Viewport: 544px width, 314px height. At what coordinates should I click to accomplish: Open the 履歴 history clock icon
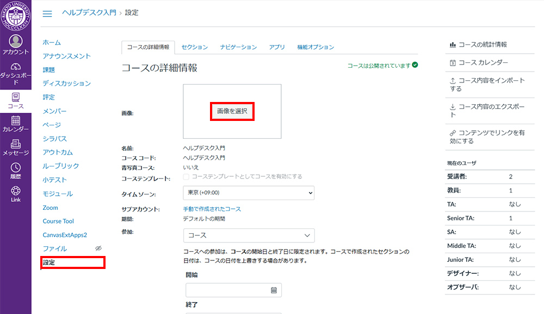tap(16, 168)
